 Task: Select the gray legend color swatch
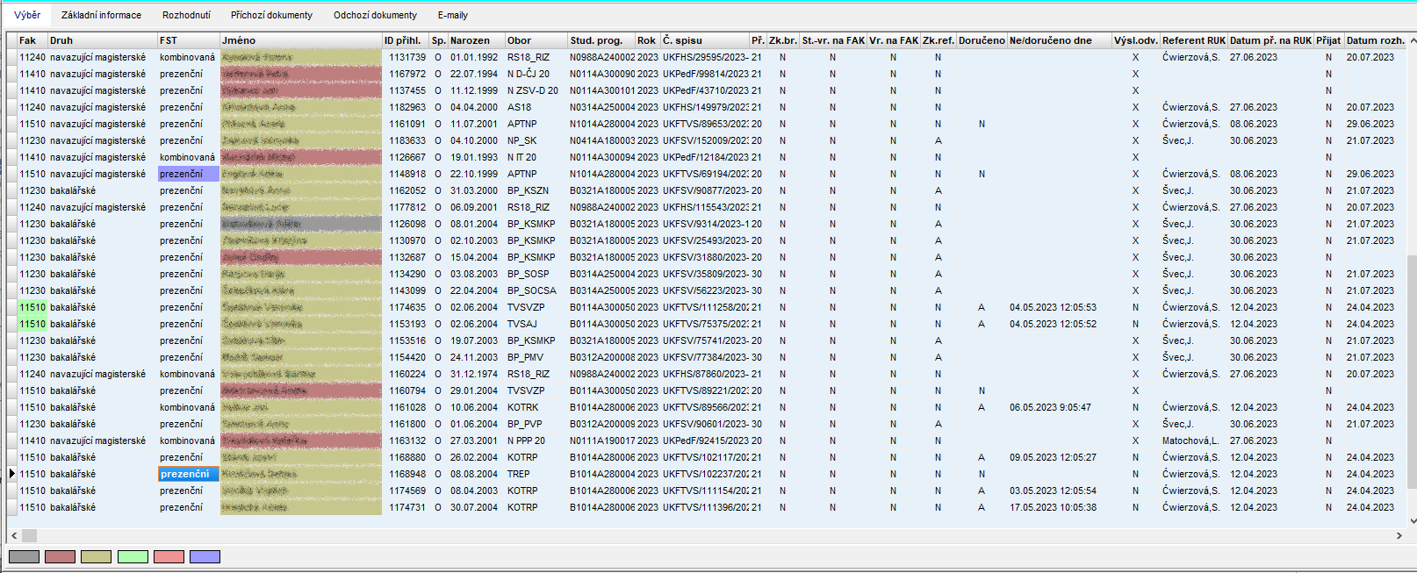pos(24,556)
